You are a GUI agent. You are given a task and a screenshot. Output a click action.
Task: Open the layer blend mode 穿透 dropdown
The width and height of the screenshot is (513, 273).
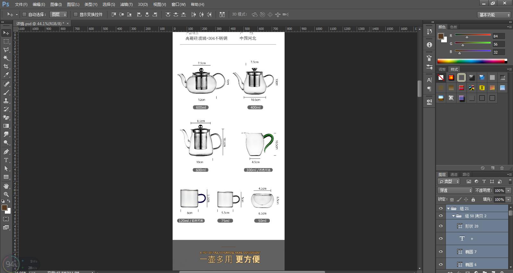tap(455, 191)
